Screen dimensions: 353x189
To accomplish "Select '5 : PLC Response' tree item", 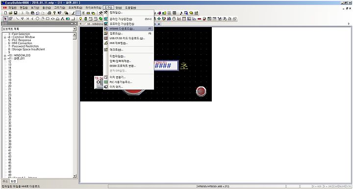I will 20,40.
